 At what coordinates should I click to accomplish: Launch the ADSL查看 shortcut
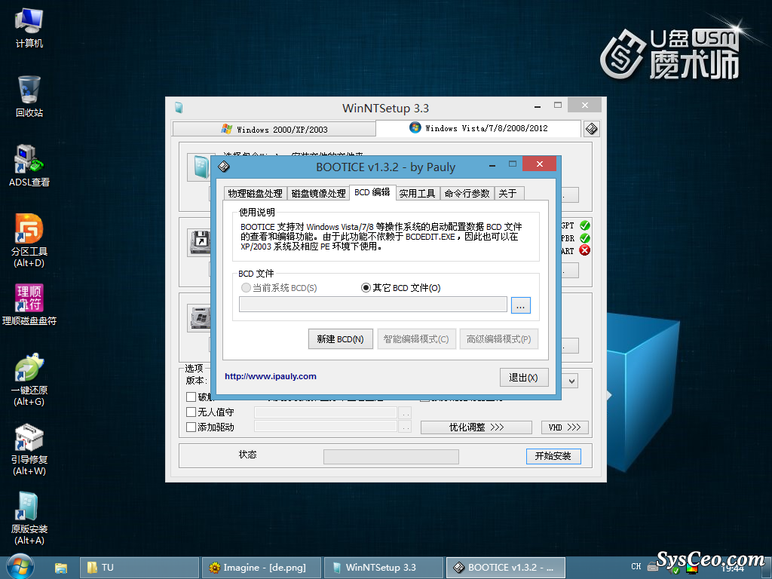(x=29, y=165)
